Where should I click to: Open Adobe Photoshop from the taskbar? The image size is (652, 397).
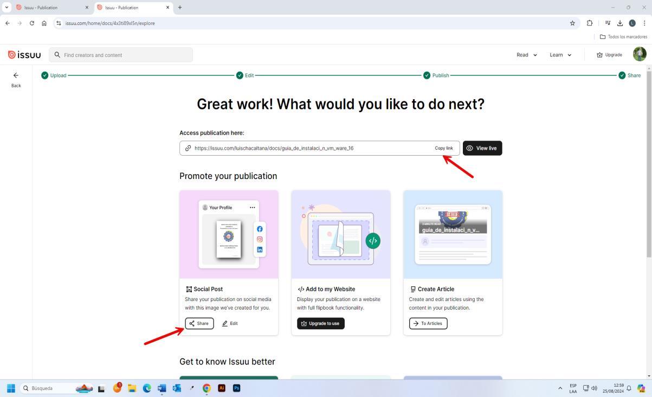pos(236,388)
